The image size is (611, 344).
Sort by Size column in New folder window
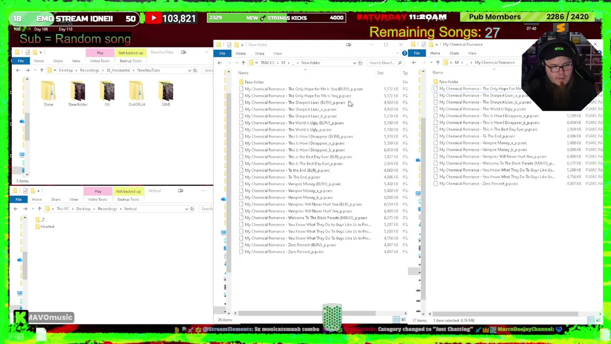[380, 73]
